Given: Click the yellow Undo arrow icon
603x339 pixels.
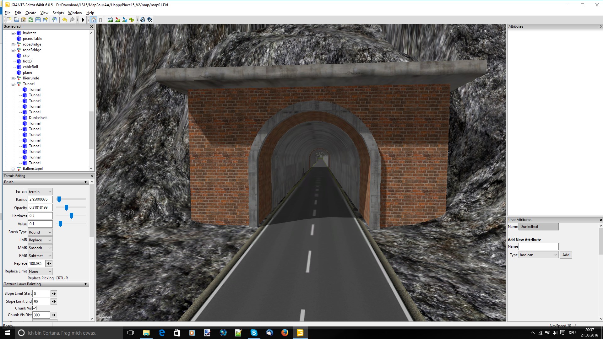Looking at the screenshot, I should click(64, 20).
